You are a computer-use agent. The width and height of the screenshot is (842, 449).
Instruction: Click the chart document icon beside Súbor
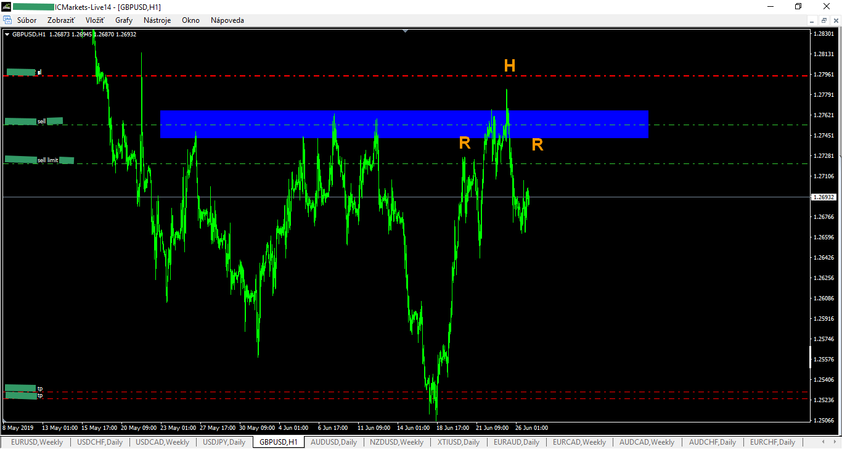coord(7,20)
